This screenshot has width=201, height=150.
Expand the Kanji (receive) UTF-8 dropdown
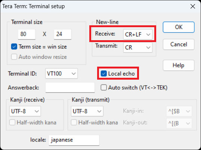click(25, 111)
